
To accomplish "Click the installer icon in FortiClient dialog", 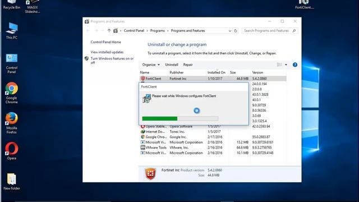I will [146, 99].
